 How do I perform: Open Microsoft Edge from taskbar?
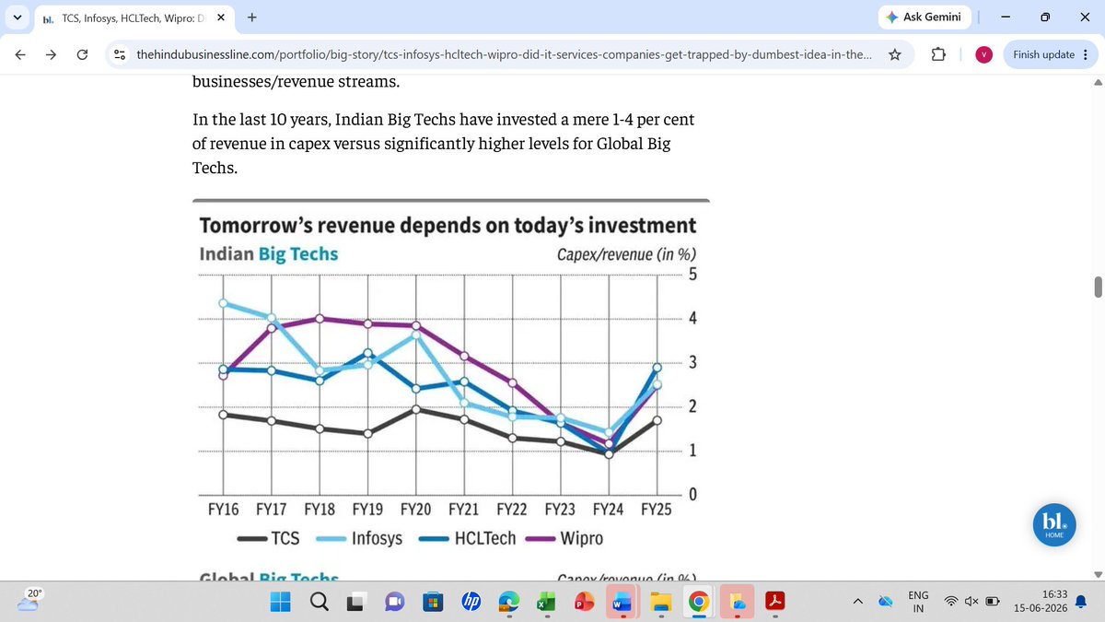coord(508,602)
